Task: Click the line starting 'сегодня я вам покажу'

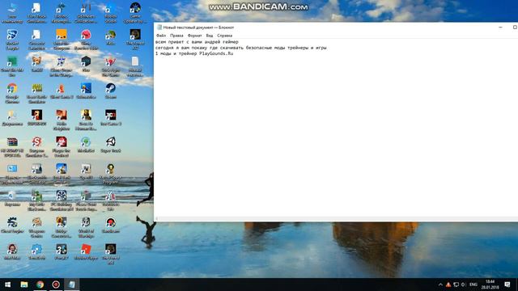Action: click(241, 48)
